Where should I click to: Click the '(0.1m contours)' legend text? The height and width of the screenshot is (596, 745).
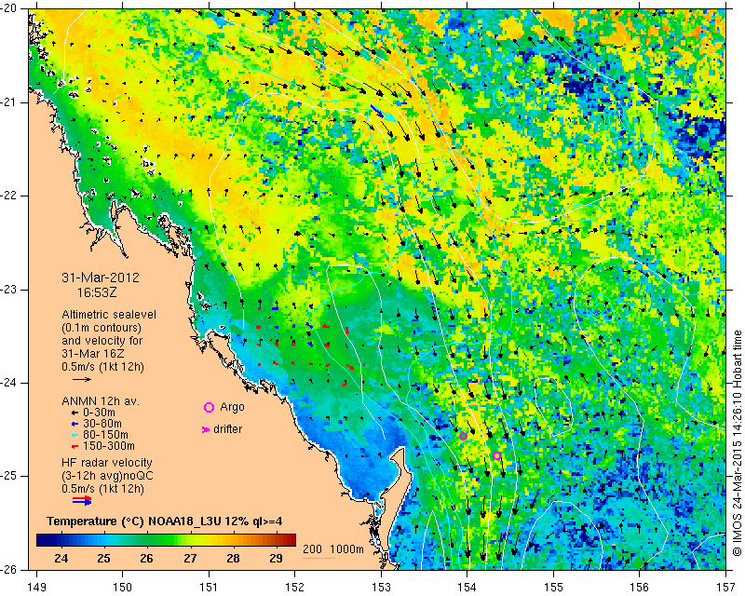point(102,328)
